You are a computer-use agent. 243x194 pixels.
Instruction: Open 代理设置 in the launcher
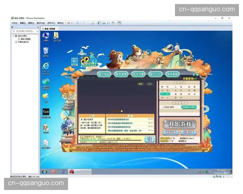point(188,133)
